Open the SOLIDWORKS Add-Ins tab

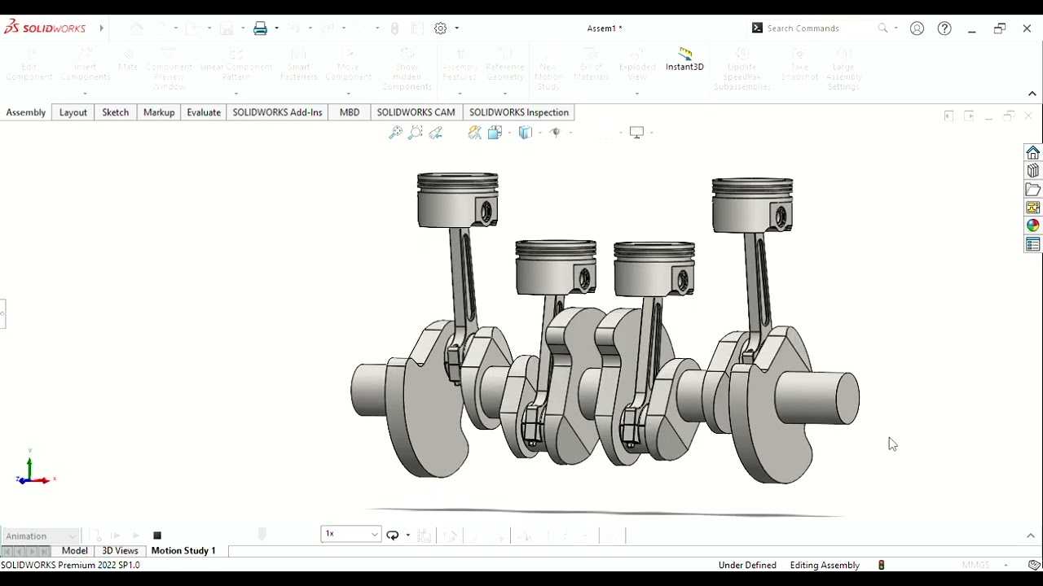pos(277,112)
